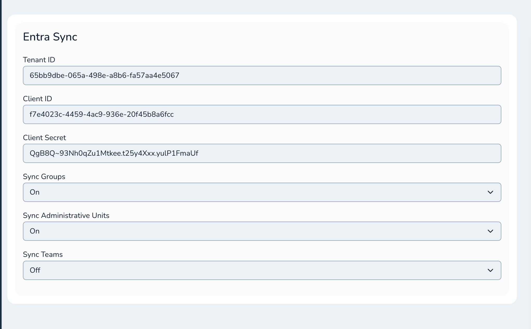Click the Sync Administrative Units chevron arrow
531x329 pixels.
click(490, 231)
